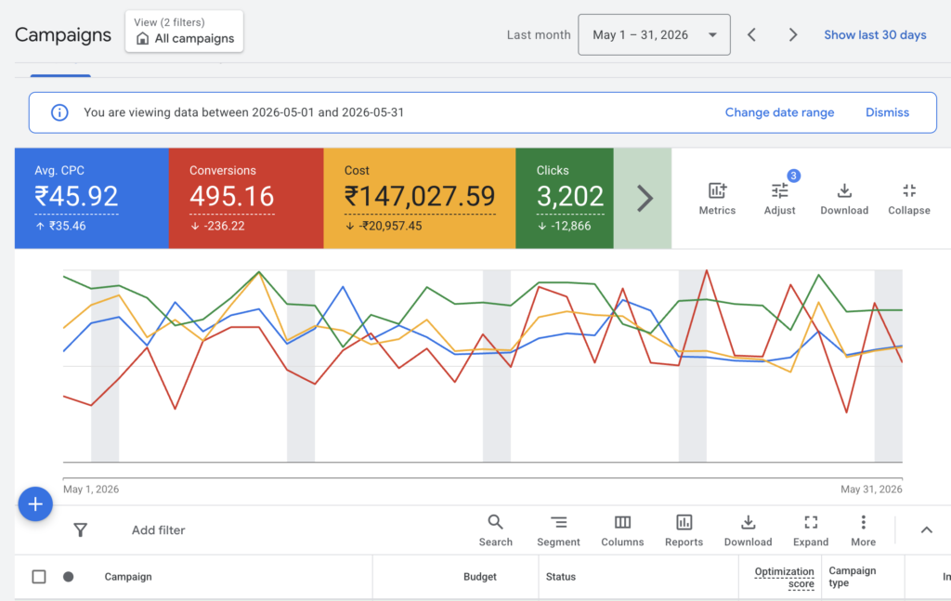Download the chart data
Viewport: 951px width, 601px height.
click(844, 199)
